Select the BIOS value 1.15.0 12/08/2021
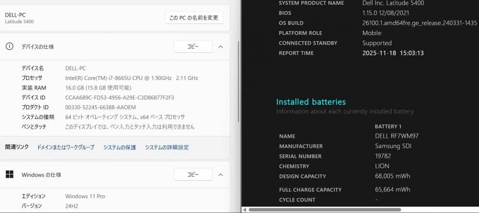The height and width of the screenshot is (213, 479). (x=386, y=13)
